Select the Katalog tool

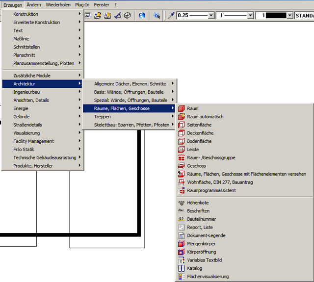(x=194, y=268)
